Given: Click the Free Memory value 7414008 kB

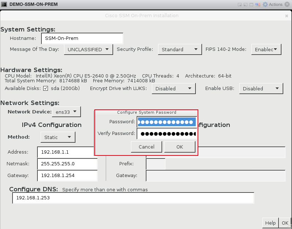Looking at the screenshot, I should click(x=141, y=80).
